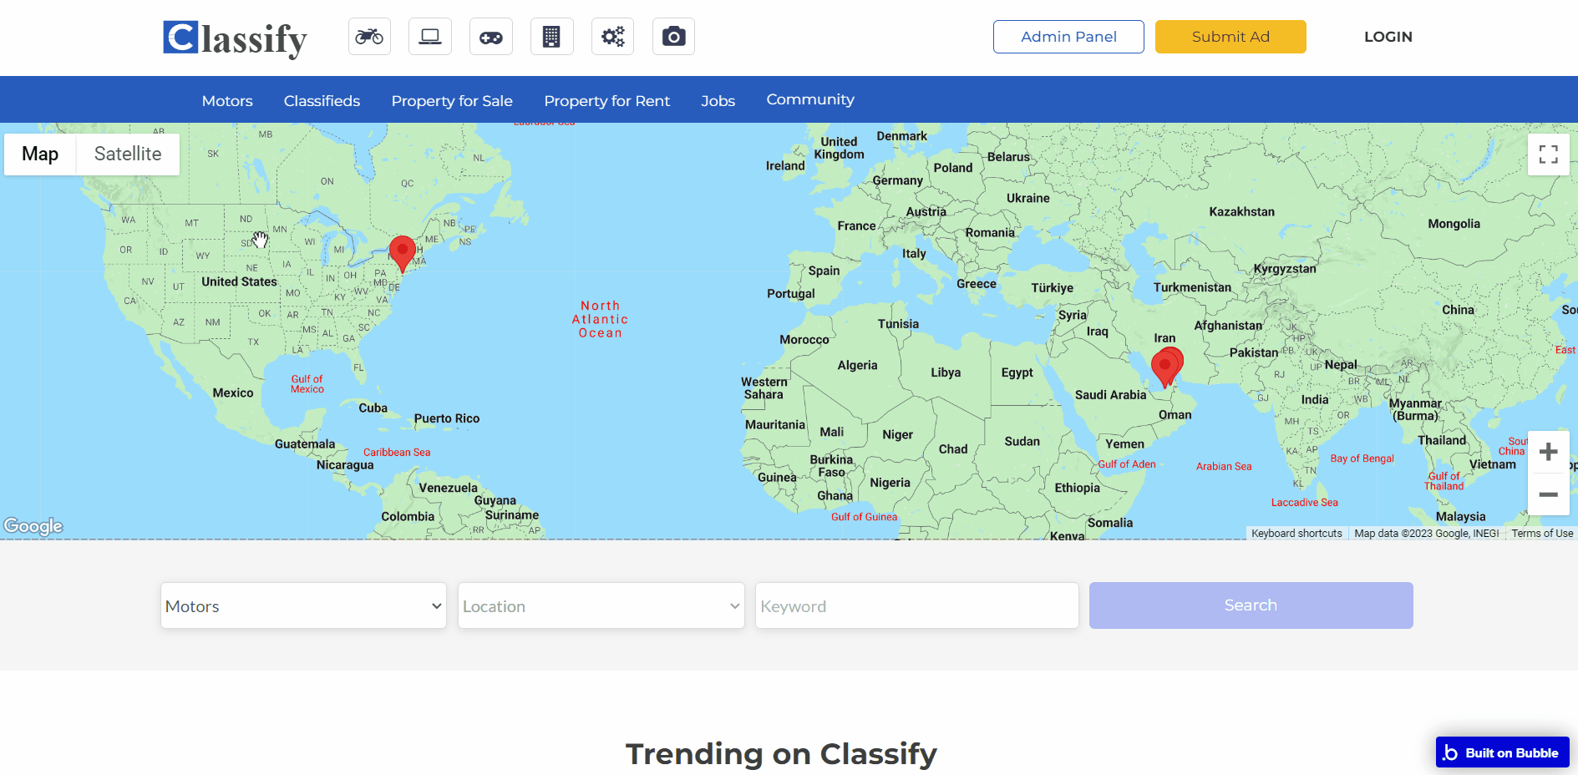Open the Motors category dropdown

[303, 605]
